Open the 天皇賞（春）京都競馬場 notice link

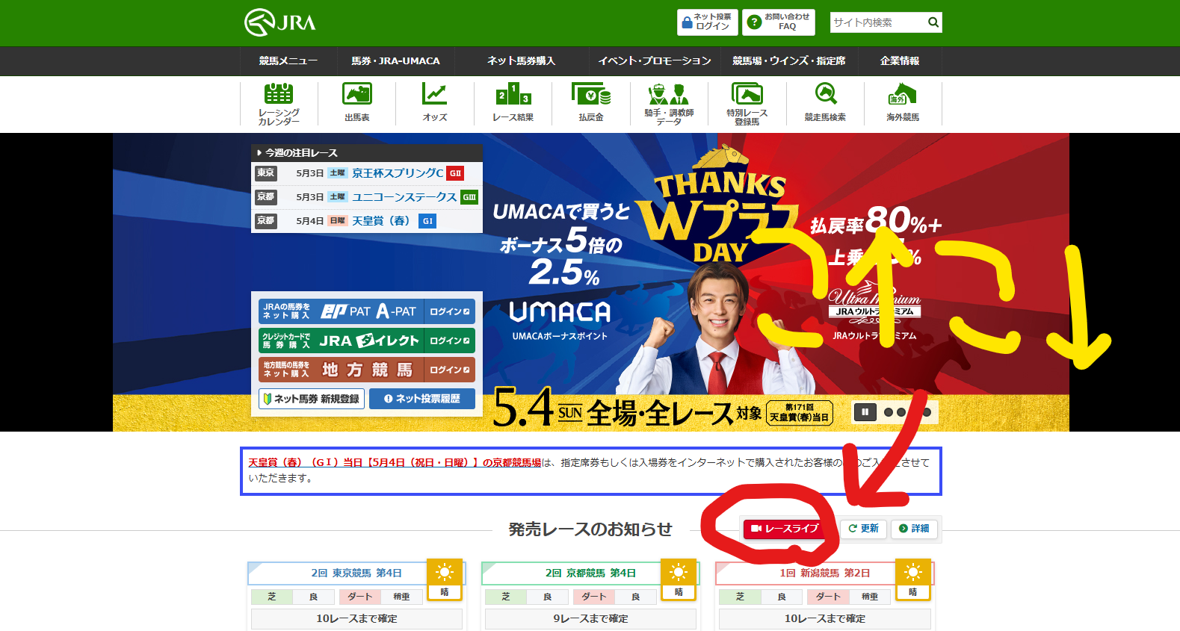coord(395,463)
